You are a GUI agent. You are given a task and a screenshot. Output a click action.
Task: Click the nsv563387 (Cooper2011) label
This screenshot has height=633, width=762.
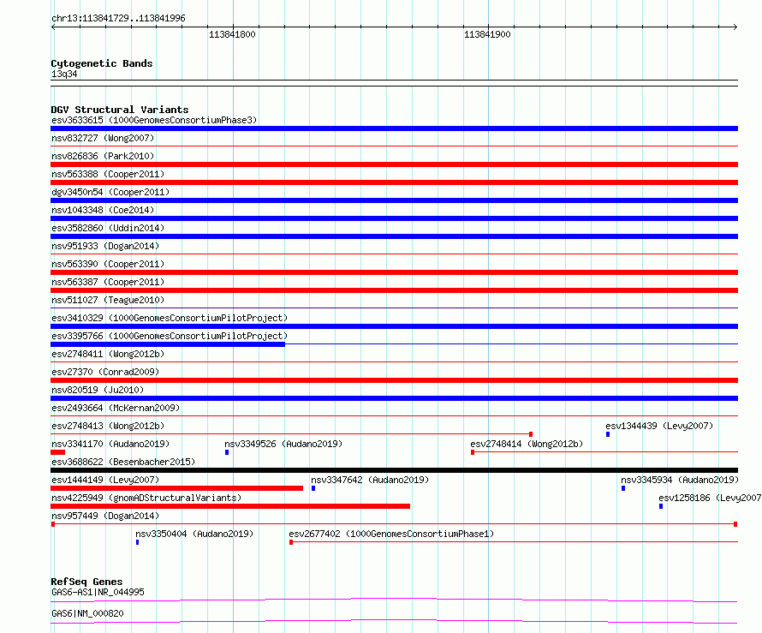(108, 282)
